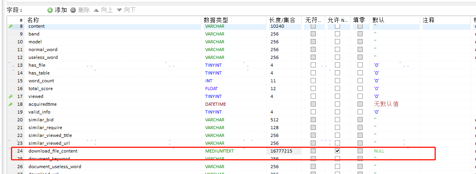Click the 添加 (add column) button
This screenshot has height=174, width=476.
tap(57, 10)
